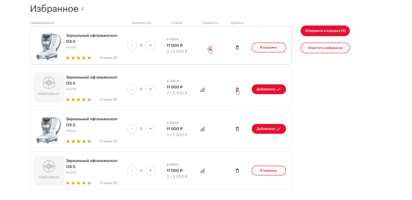The image size is (412, 200).
Task: Click compare icon in fourth product row
Action: pyautogui.click(x=202, y=171)
